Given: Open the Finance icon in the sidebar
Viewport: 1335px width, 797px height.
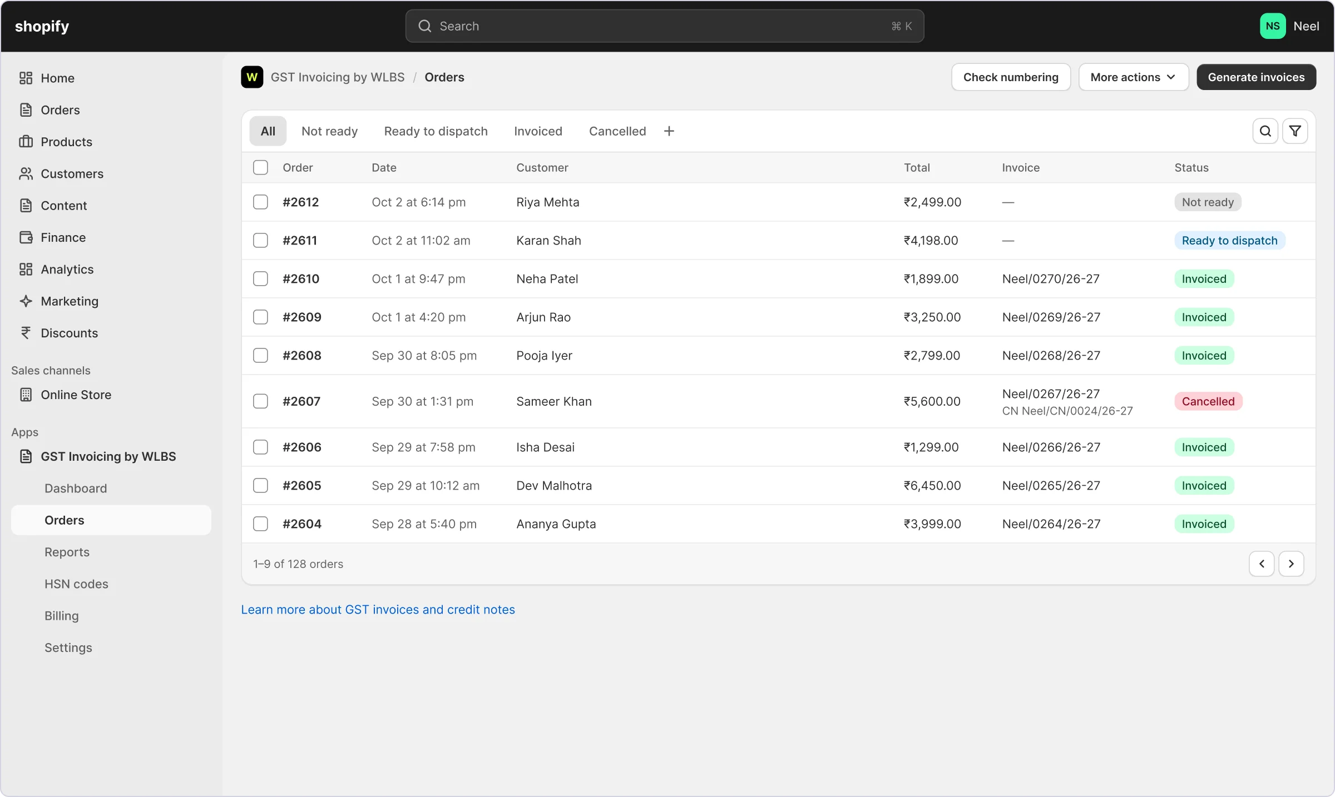Looking at the screenshot, I should tap(26, 237).
